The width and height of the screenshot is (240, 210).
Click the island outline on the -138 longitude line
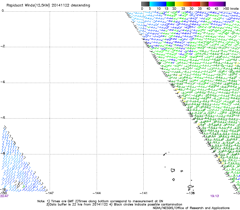point(191,187)
